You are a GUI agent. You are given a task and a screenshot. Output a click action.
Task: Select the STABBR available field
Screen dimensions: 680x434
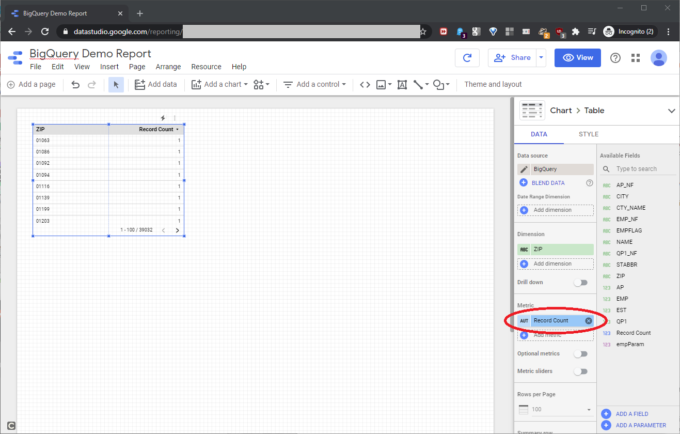[627, 265]
